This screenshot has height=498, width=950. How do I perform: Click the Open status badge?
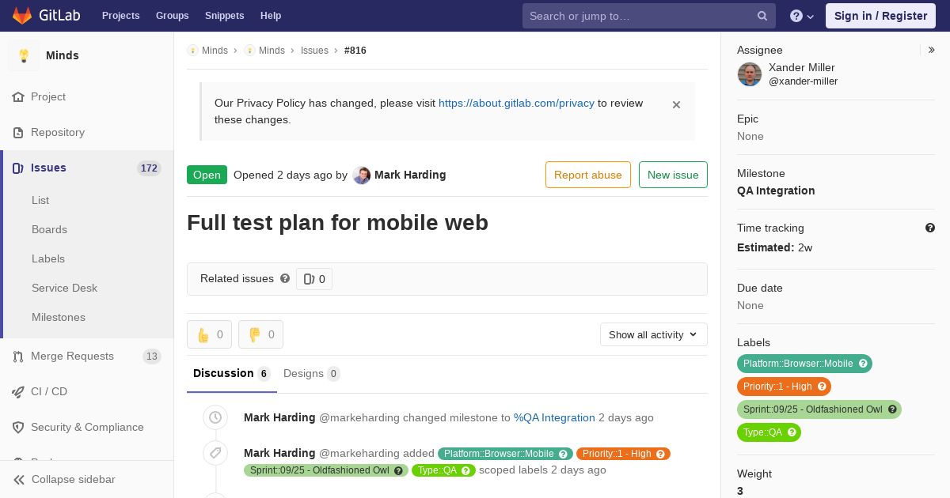click(x=207, y=175)
